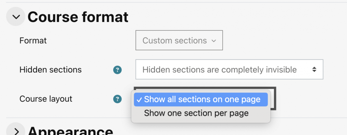Choose 'Show all sections on one page'
This screenshot has height=135, width=347.
201,100
